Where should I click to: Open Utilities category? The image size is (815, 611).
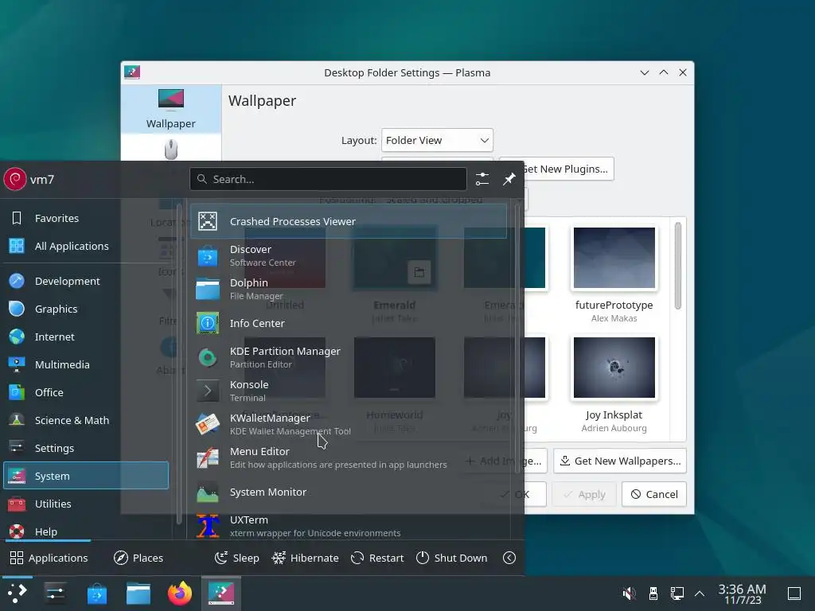[86, 504]
